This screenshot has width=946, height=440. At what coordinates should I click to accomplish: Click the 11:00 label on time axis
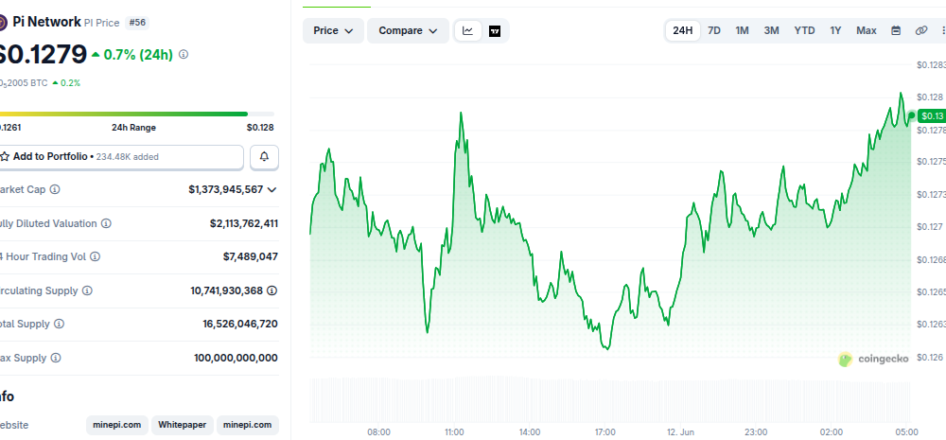454,432
